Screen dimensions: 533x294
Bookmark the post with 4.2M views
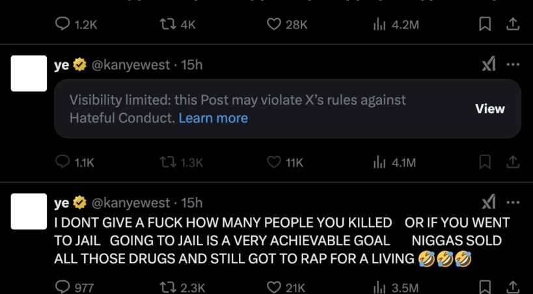[x=485, y=24]
